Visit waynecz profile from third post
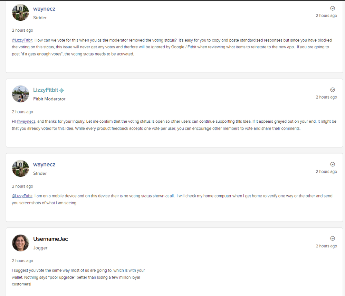Image resolution: width=345 pixels, height=296 pixels. pos(44,165)
